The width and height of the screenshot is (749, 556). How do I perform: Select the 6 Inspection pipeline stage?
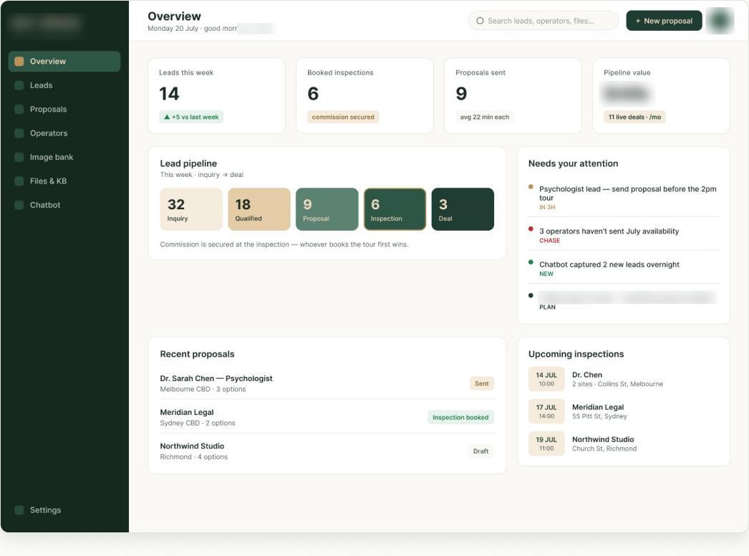tap(395, 209)
